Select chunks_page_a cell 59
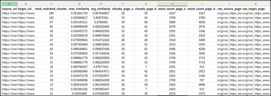 click(x=123, y=22)
